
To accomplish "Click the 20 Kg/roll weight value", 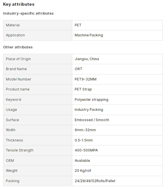I will (x=83, y=171).
